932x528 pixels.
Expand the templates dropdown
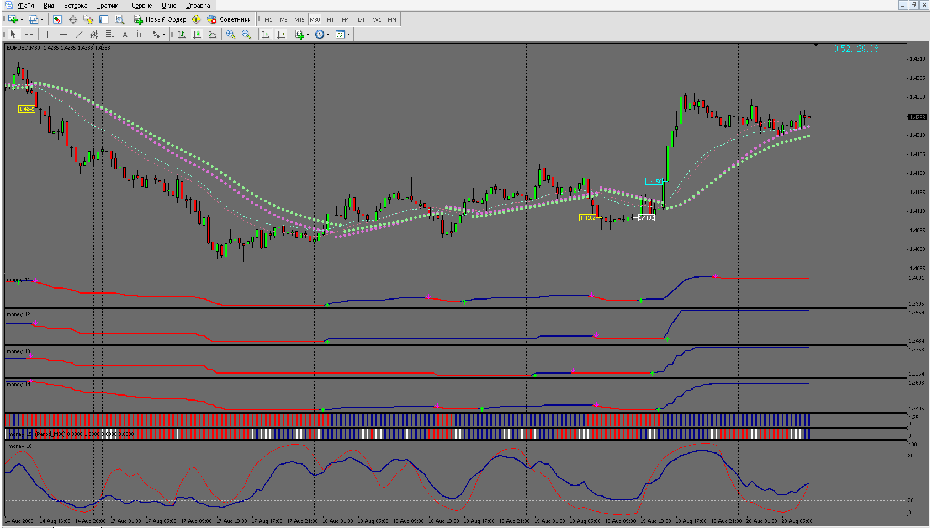click(x=348, y=34)
